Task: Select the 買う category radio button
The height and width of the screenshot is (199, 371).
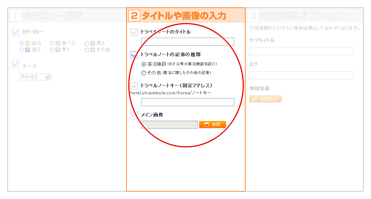Action: [x=52, y=50]
